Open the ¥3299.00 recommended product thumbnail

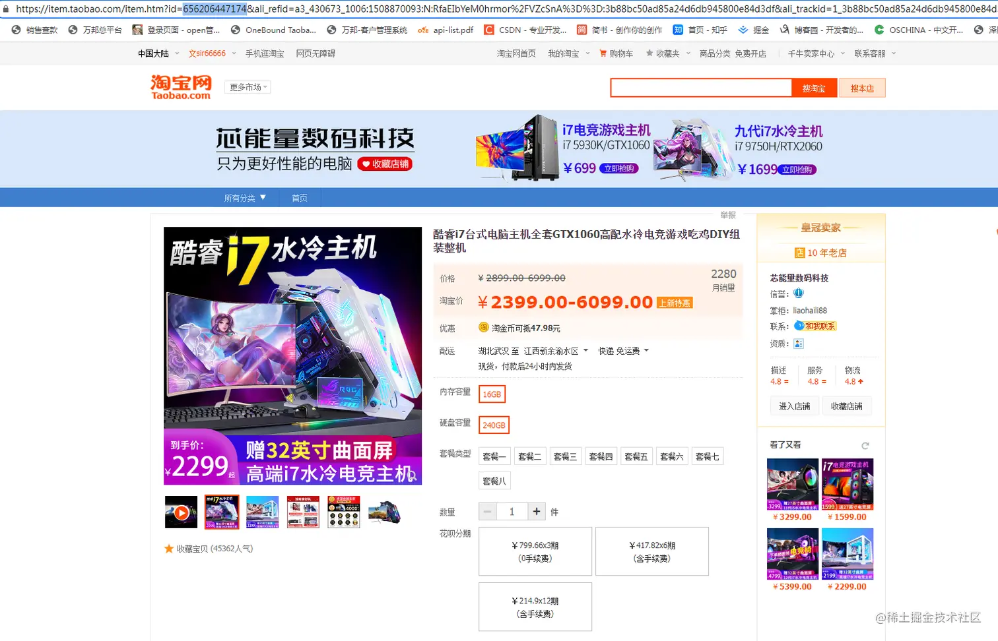[x=793, y=484]
